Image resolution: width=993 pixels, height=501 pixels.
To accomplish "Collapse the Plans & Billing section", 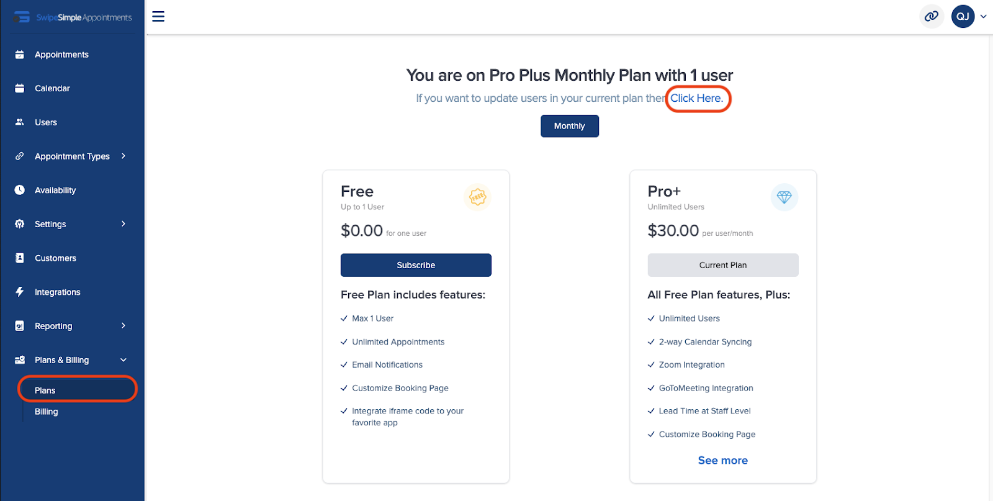I will (x=124, y=360).
